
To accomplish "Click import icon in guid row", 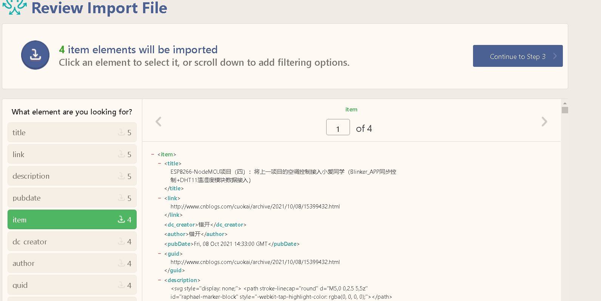I will click(121, 285).
